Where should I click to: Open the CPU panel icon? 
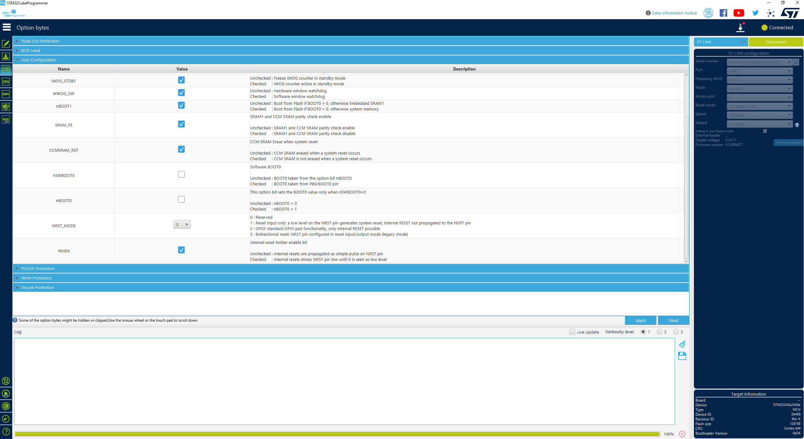coord(6,82)
